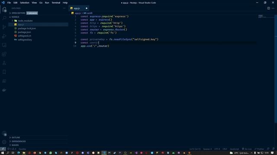Click the unsaved dot on app.js tab
The image size is (277, 155).
[87, 8]
